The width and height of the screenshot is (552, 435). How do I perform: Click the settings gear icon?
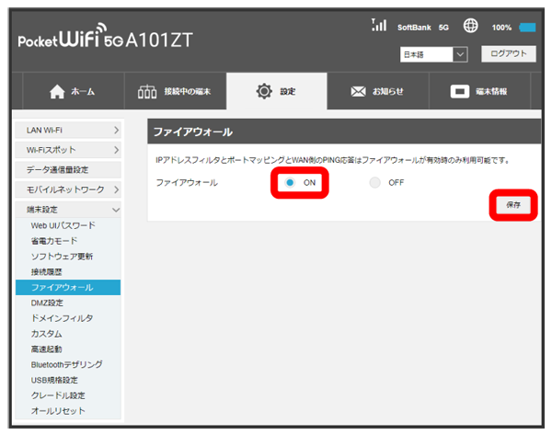pos(266,92)
